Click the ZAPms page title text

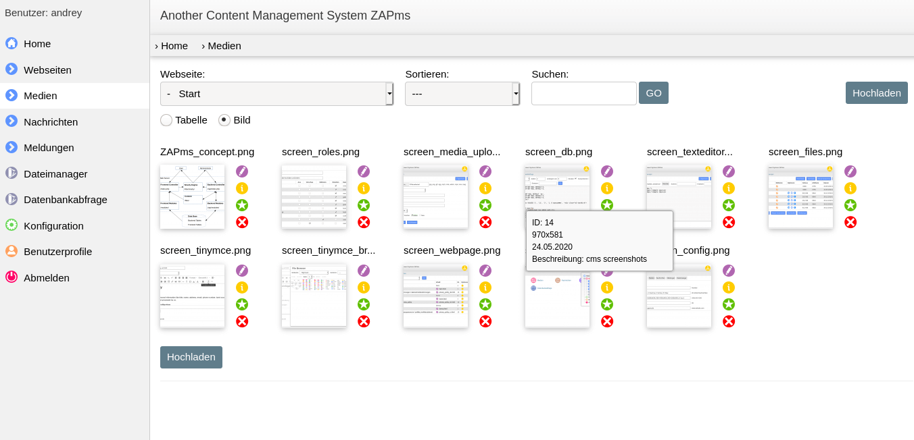[x=285, y=16]
